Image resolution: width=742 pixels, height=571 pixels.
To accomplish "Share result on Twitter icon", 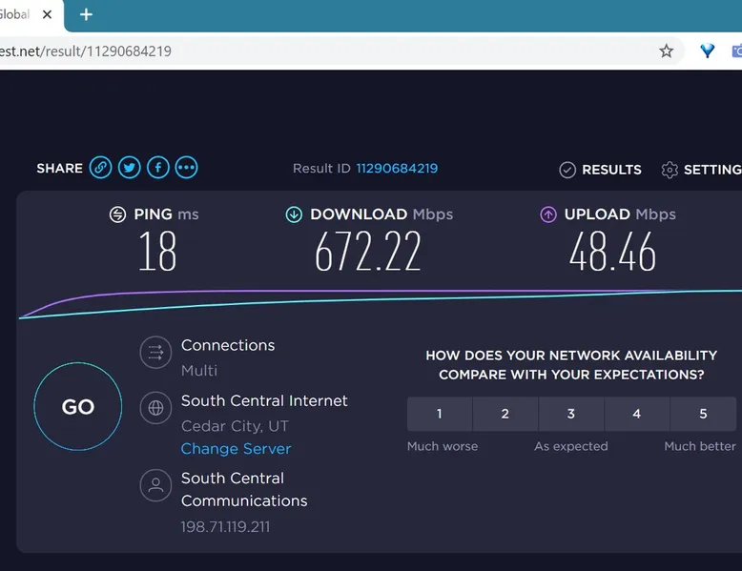I will tap(130, 168).
